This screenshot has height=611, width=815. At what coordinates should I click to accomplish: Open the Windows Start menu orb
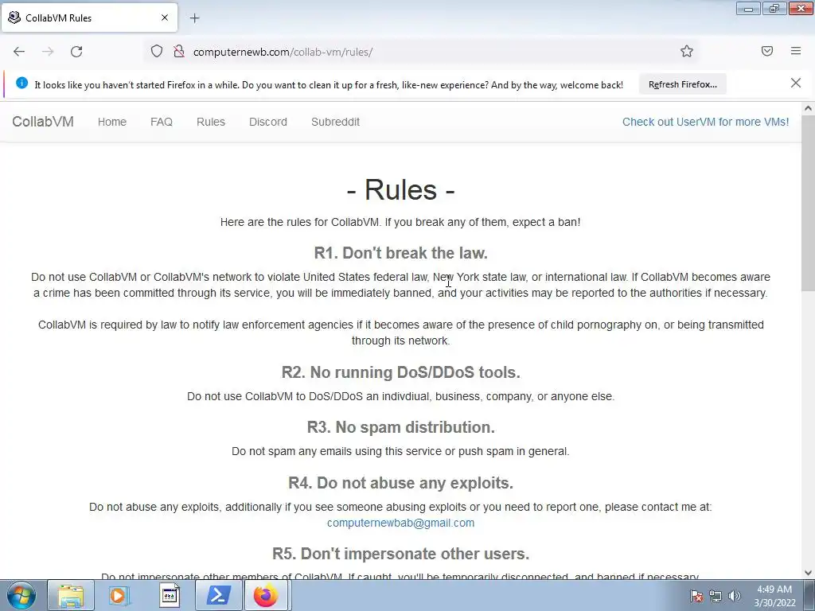click(21, 595)
